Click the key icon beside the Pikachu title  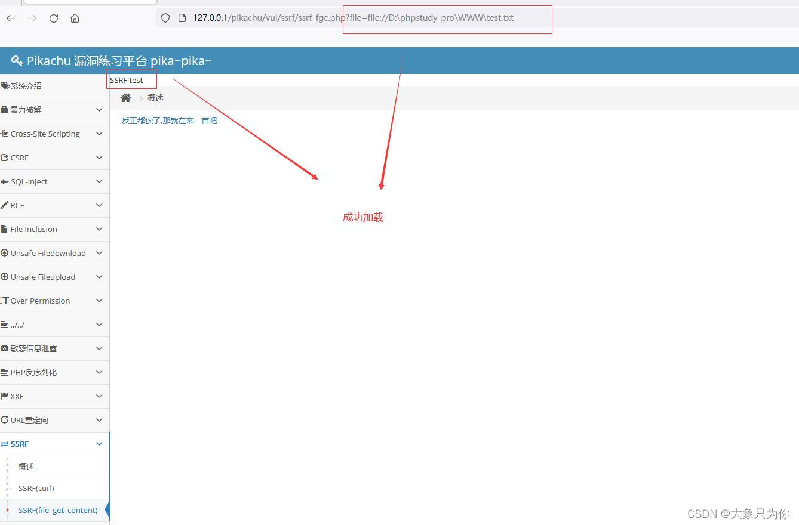(x=17, y=61)
